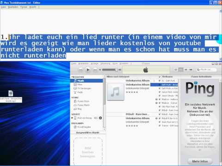This screenshot has width=222, height=166.
Task: Uncheck the Trance track checkbox
Action: 160,126
